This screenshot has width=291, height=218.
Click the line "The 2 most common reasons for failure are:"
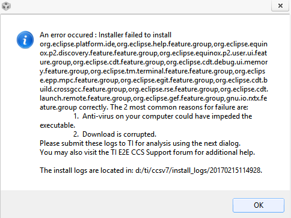pos(179,107)
